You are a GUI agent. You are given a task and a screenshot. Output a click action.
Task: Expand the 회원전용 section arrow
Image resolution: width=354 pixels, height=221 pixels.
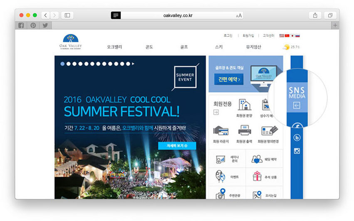[216, 112]
